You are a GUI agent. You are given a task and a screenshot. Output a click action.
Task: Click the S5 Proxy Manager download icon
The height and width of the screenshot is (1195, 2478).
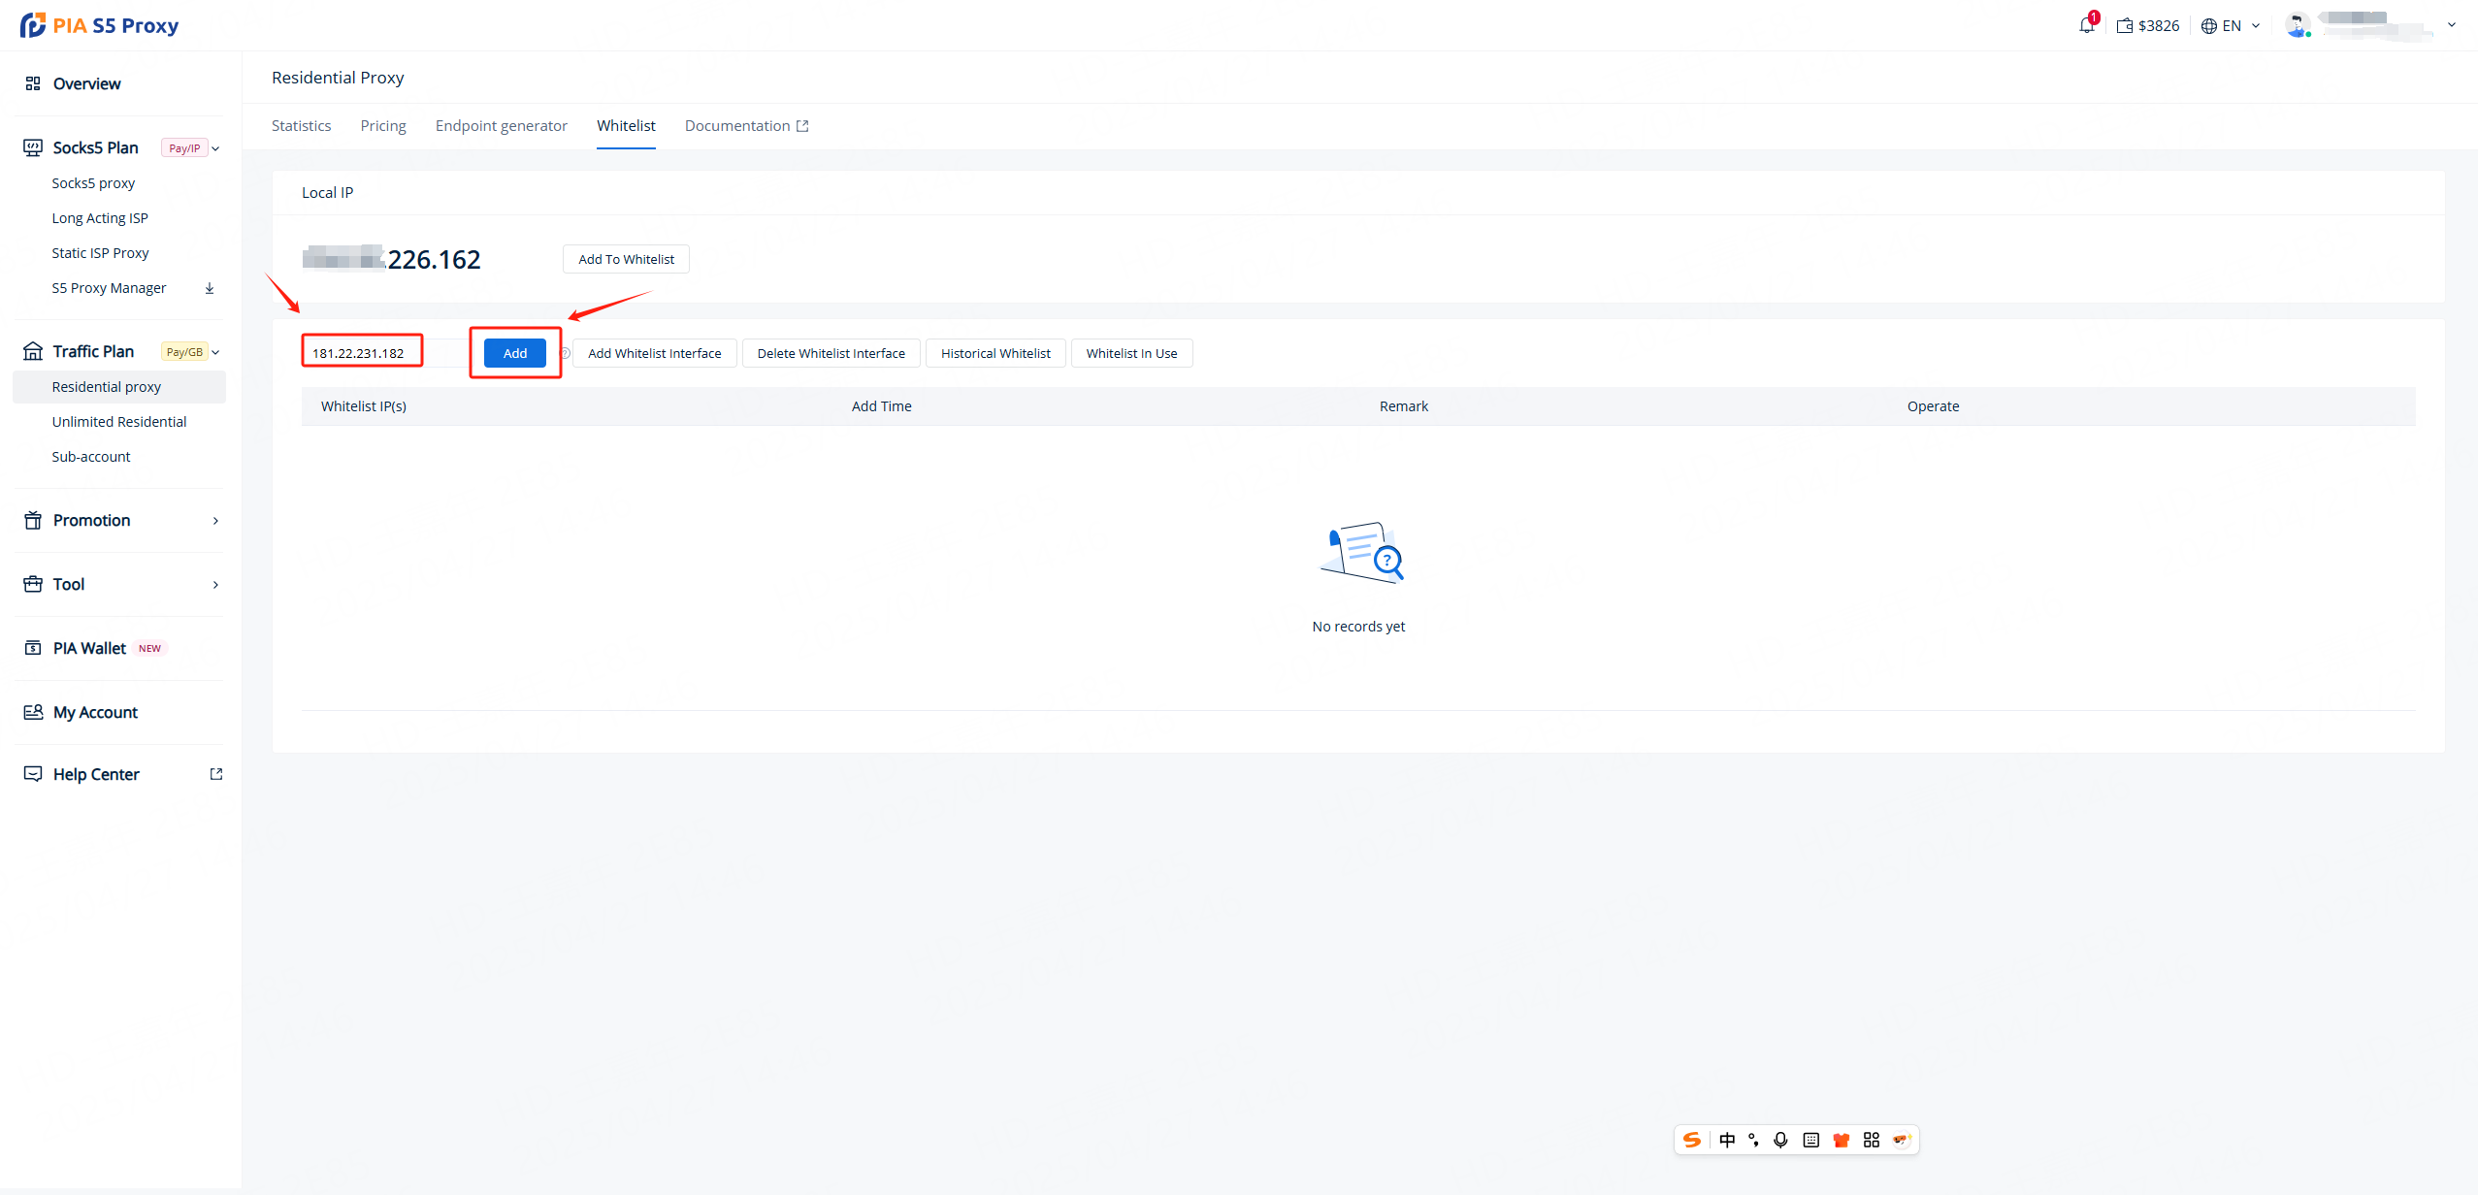point(210,288)
